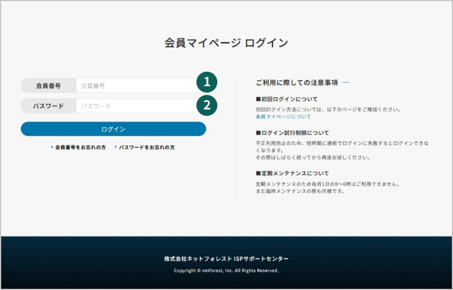Click footer text 株式会社ネットフォレスト ISPサポートセンター
This screenshot has width=453, height=290.
pyautogui.click(x=226, y=259)
